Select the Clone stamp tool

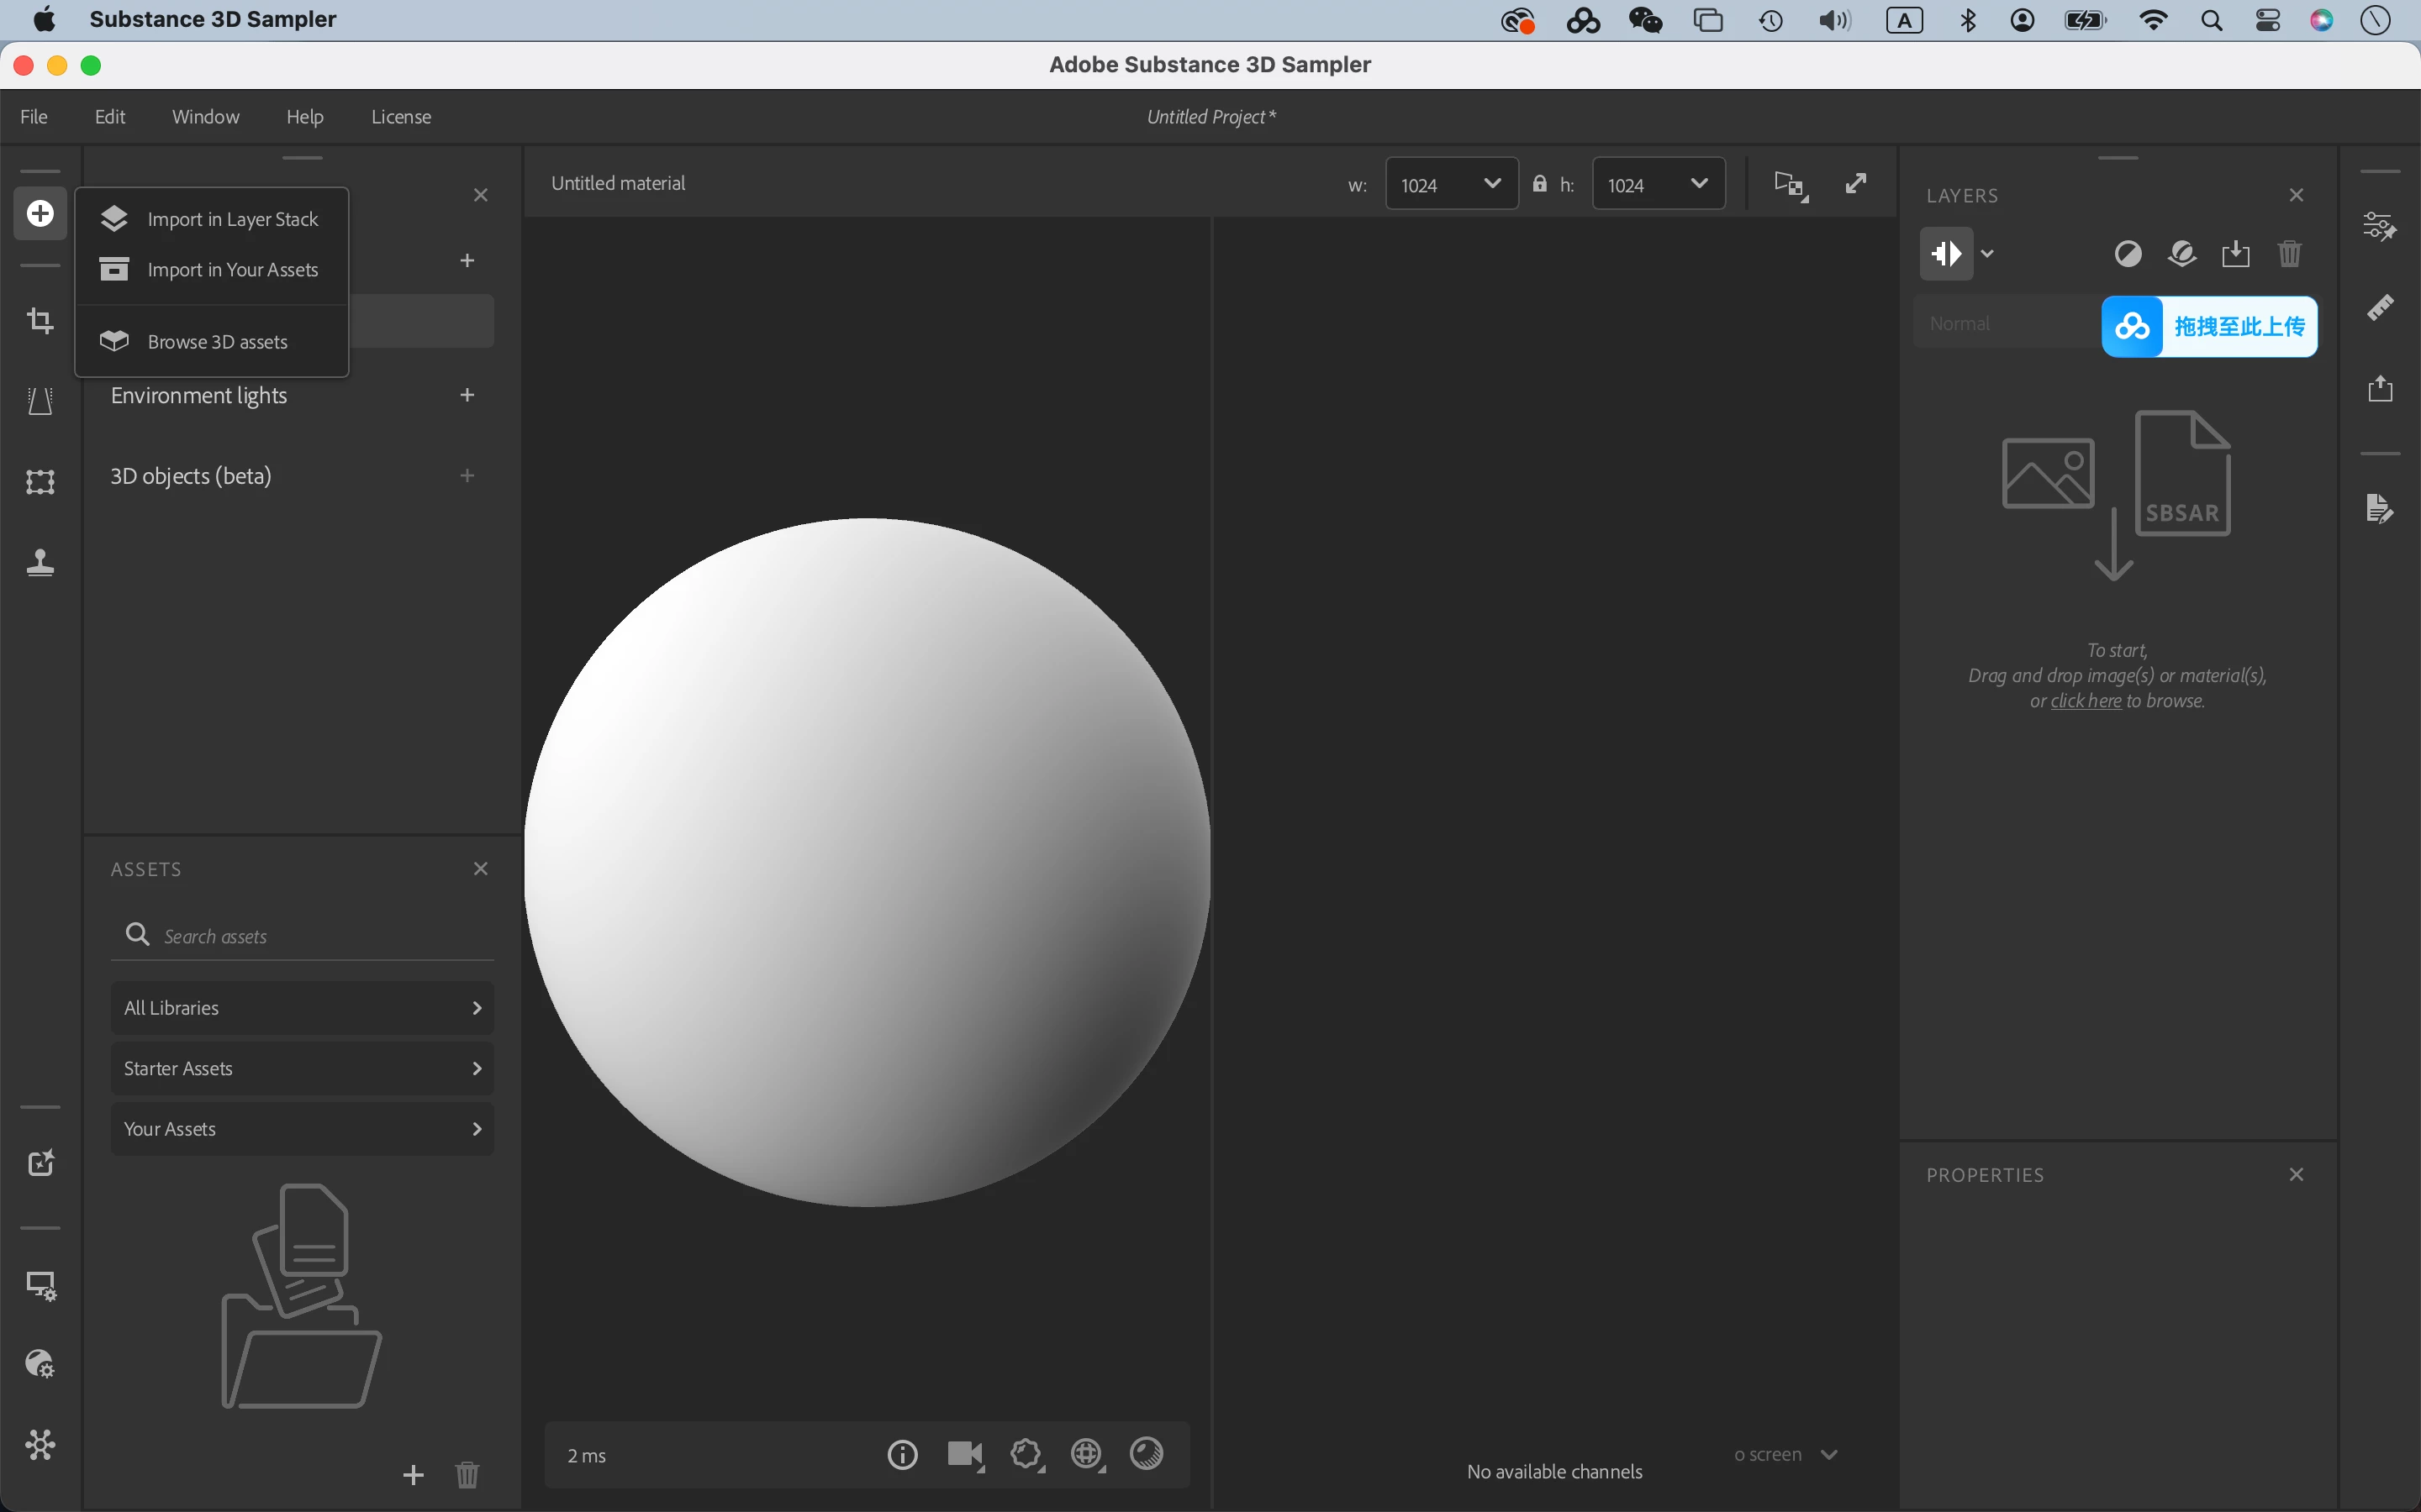[x=40, y=563]
